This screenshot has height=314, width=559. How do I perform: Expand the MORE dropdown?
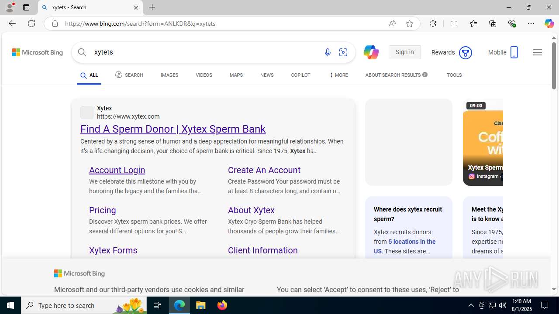(x=338, y=75)
